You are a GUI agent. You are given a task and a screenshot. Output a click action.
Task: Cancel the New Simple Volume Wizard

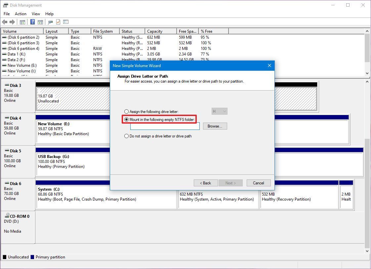(x=258, y=183)
